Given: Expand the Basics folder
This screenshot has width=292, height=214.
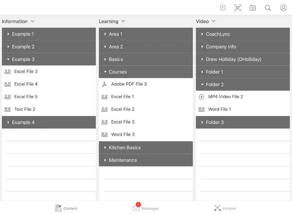Looking at the screenshot, I should (x=146, y=59).
